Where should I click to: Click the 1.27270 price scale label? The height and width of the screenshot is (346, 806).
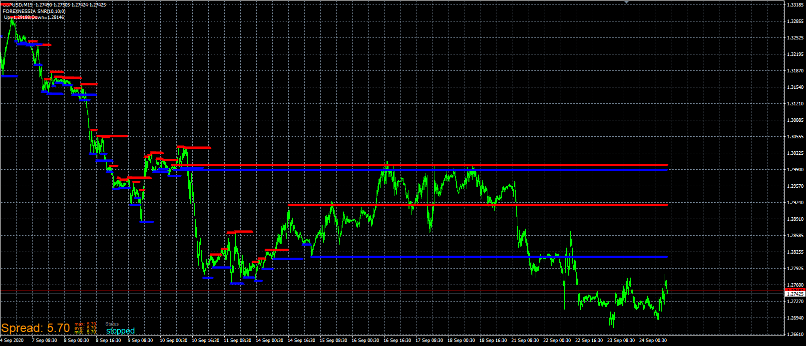(x=795, y=302)
